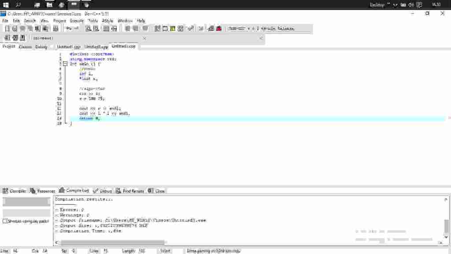Click the volume speaker tray icon
The height and width of the screenshot is (254, 451).
pyautogui.click(x=410, y=5)
